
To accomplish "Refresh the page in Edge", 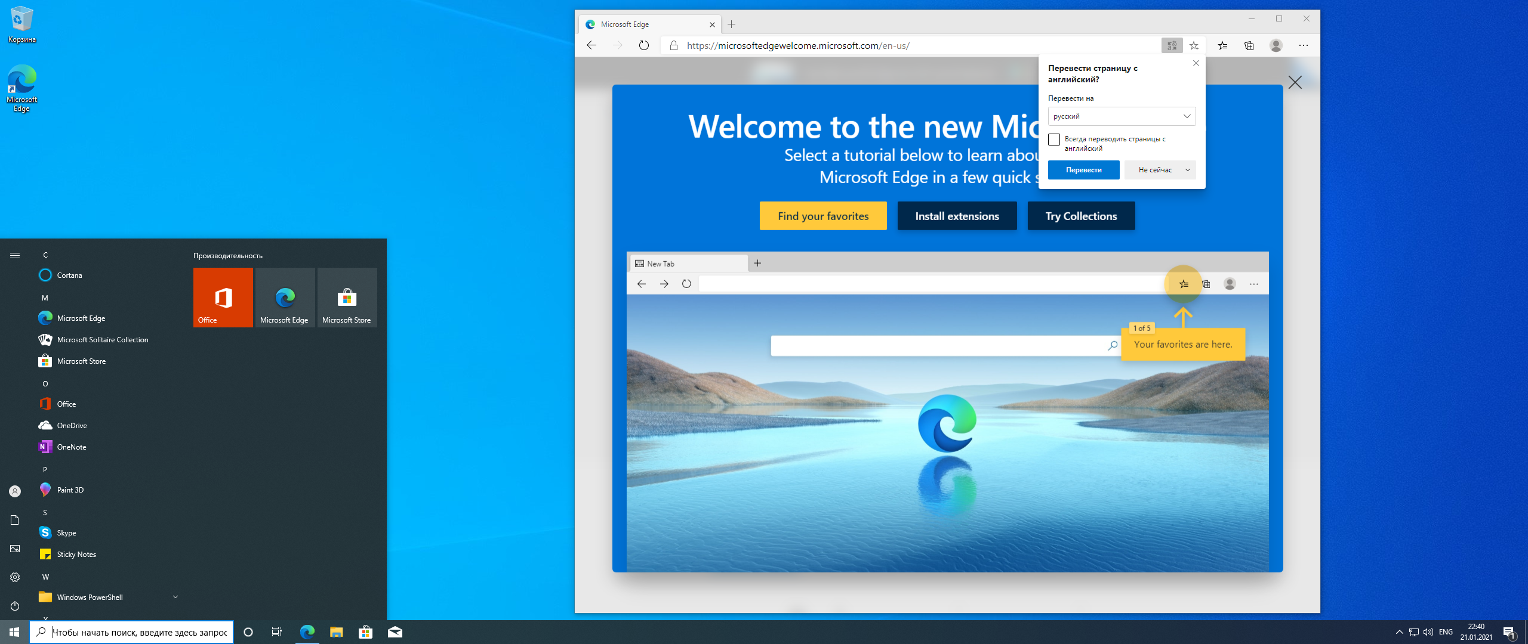I will [643, 45].
